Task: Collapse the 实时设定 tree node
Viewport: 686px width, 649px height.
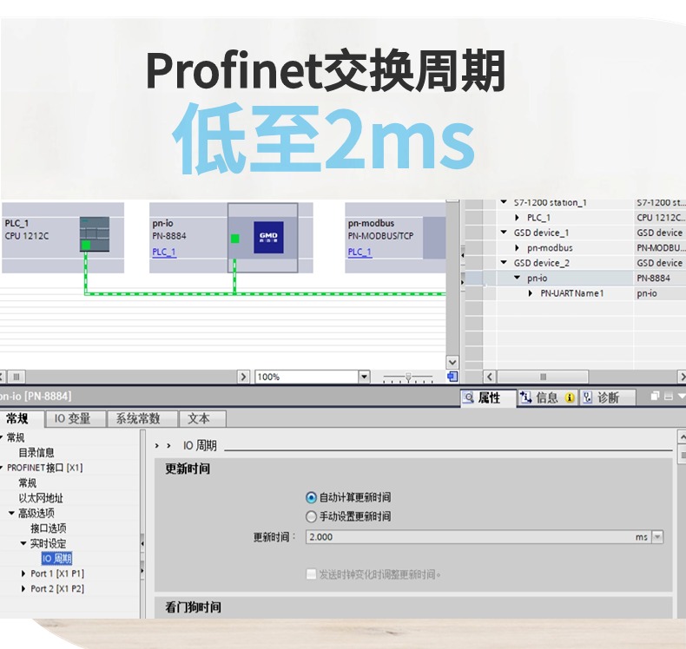Action: [23, 543]
